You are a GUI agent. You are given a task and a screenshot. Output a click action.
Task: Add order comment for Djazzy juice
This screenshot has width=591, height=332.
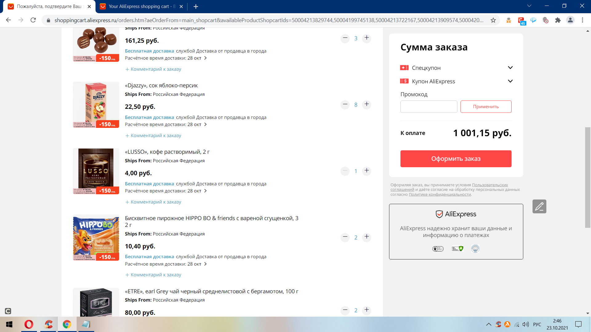[153, 136]
